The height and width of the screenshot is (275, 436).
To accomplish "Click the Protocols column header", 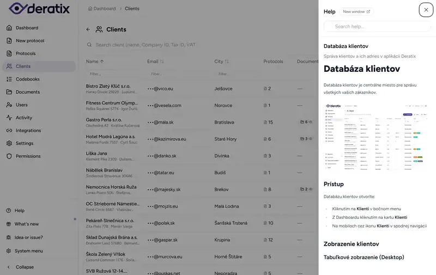I will click(x=273, y=62).
